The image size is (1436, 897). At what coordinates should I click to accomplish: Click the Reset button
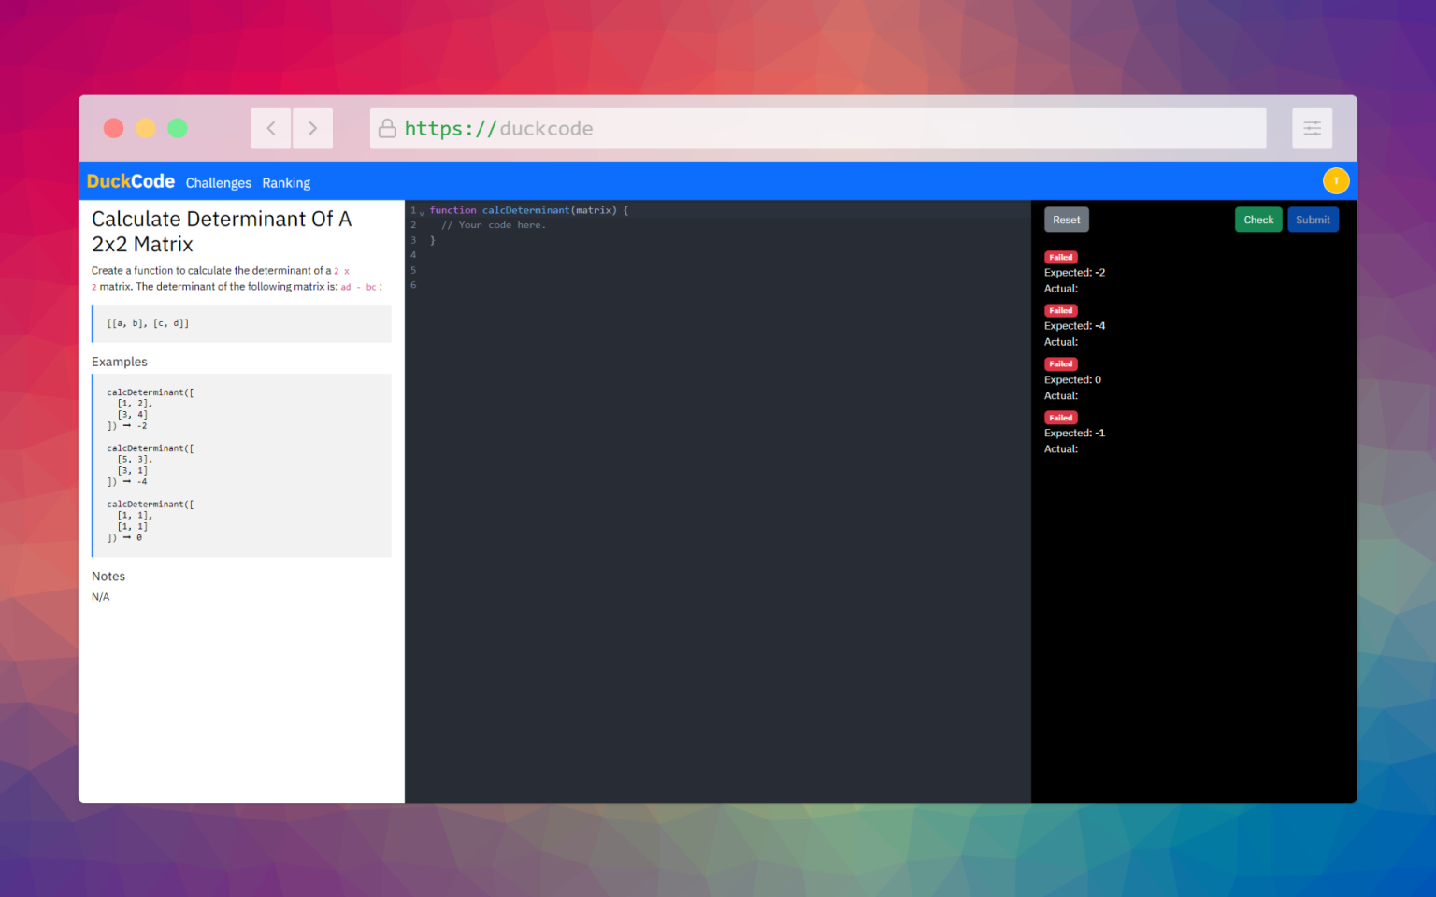click(1067, 220)
